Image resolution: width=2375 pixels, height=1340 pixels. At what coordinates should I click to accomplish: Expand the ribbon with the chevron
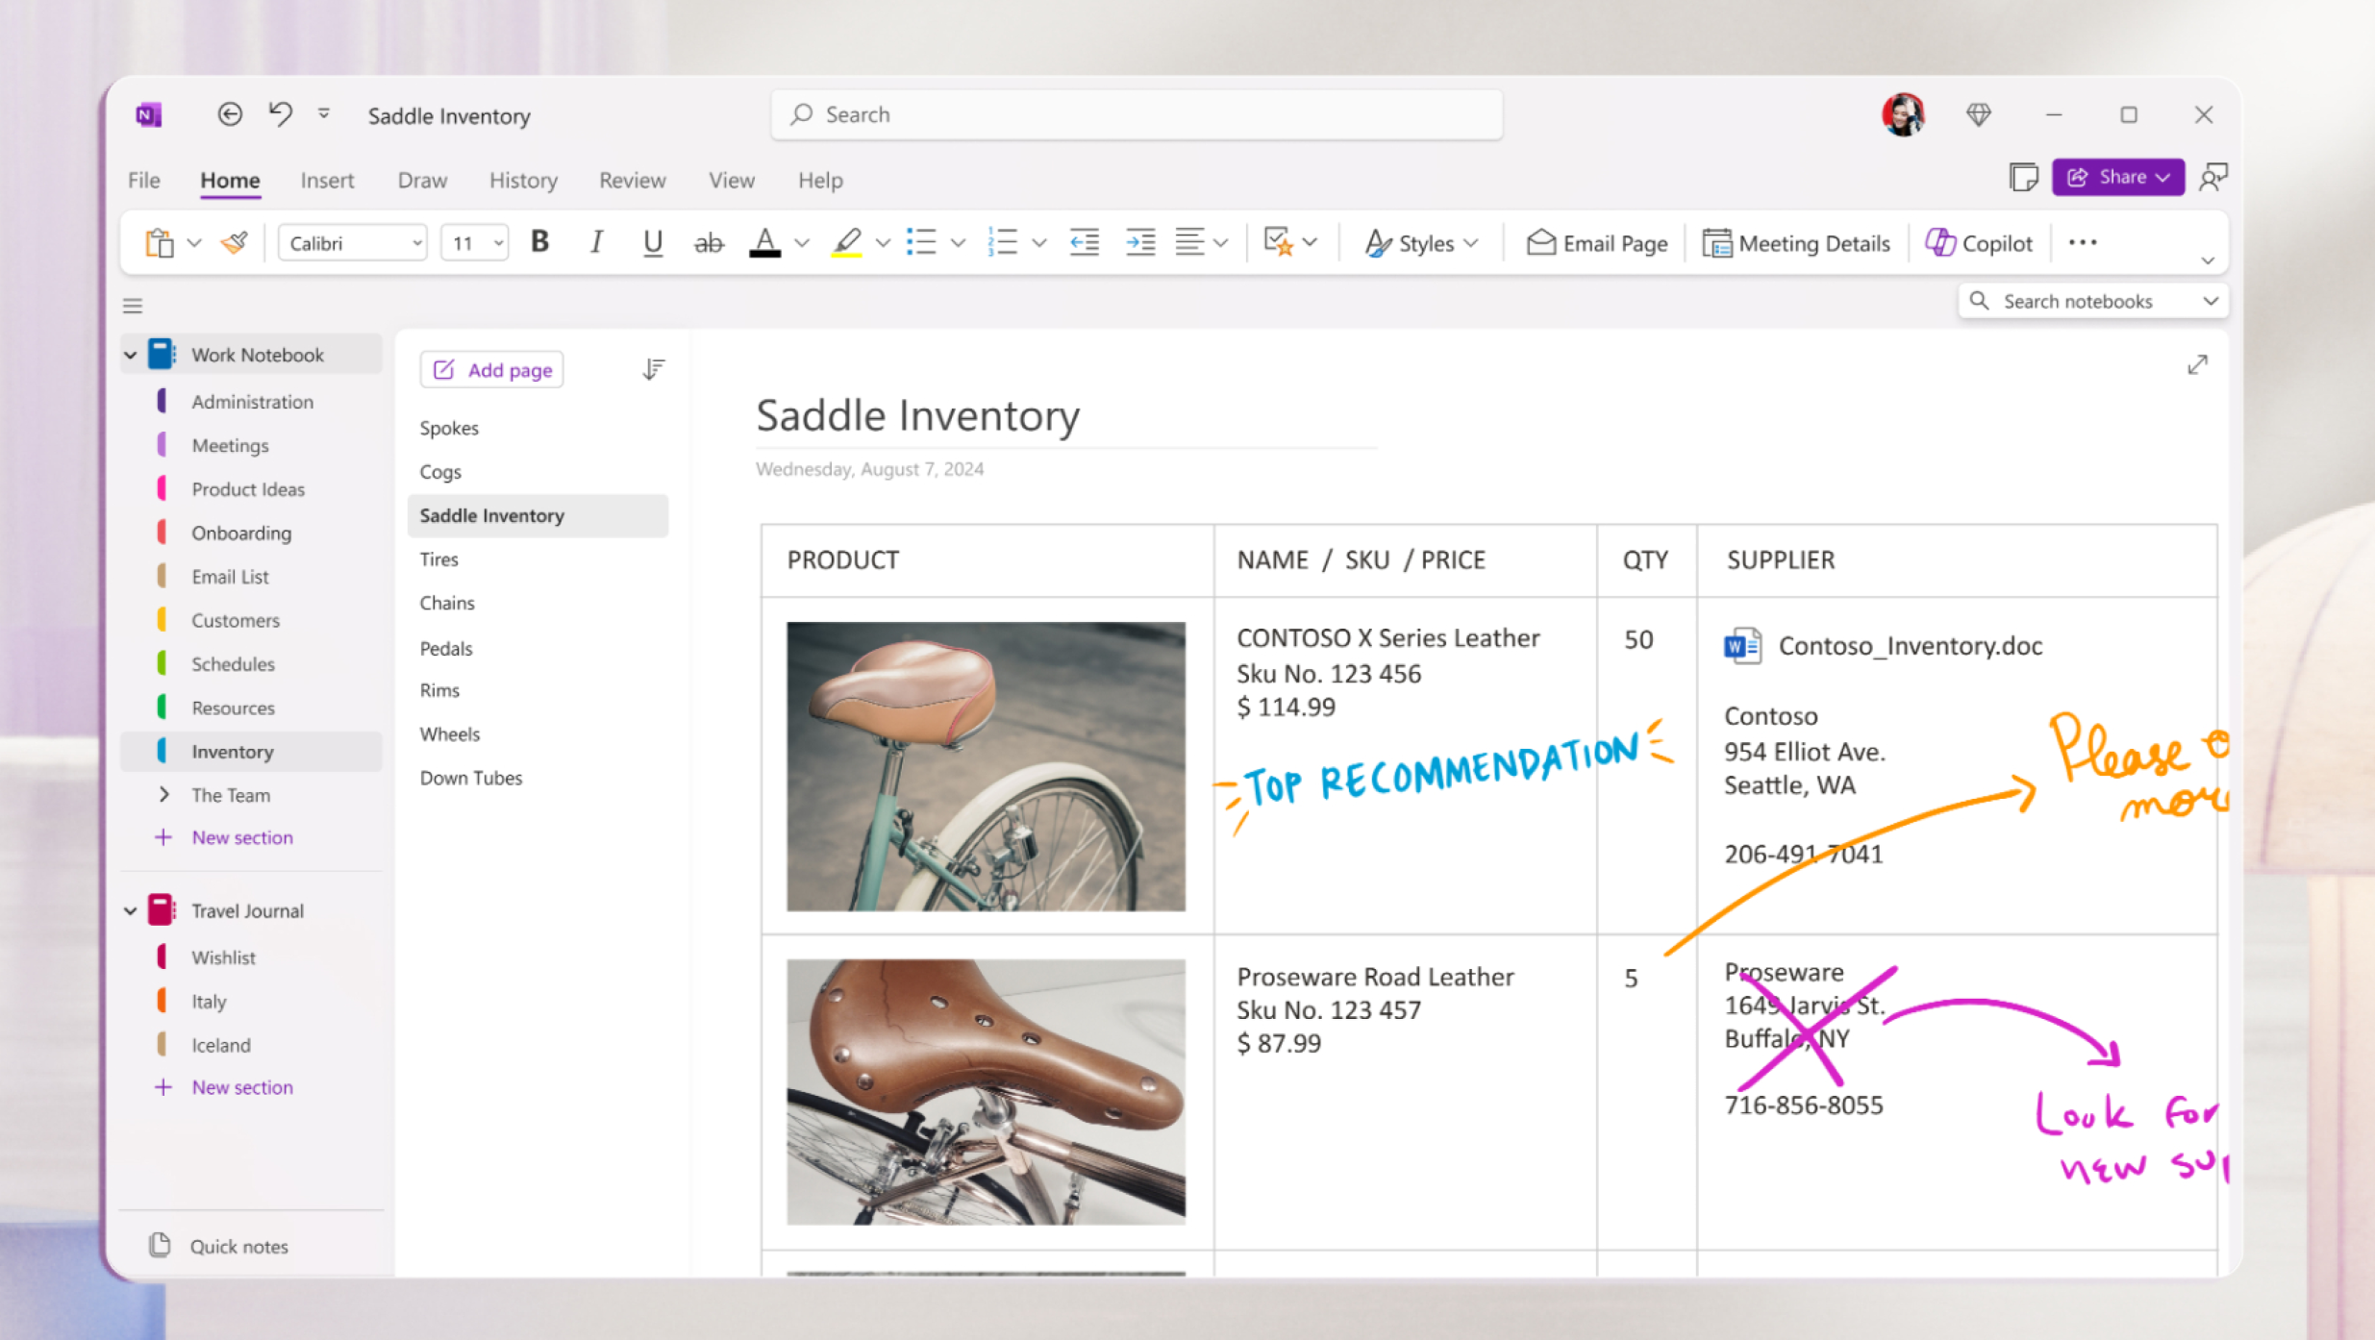(x=2207, y=261)
